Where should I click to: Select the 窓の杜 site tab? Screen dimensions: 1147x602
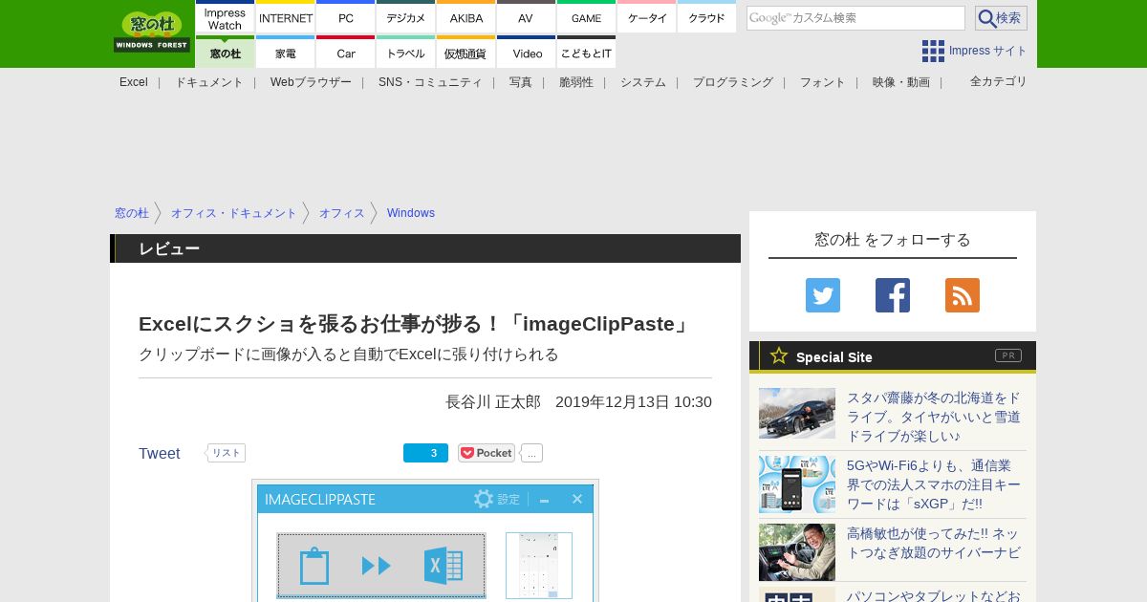225,52
